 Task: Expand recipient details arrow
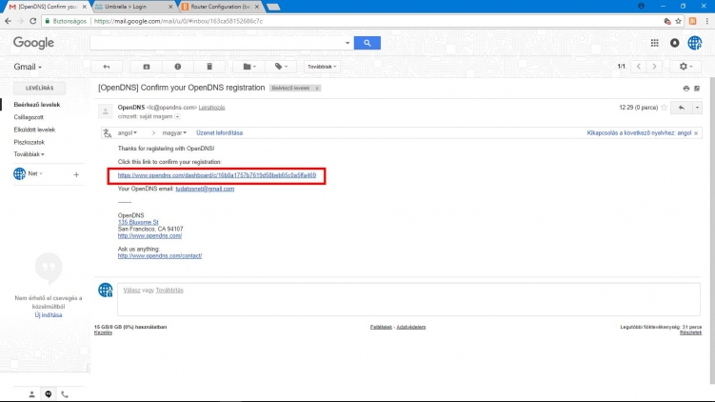(x=177, y=117)
